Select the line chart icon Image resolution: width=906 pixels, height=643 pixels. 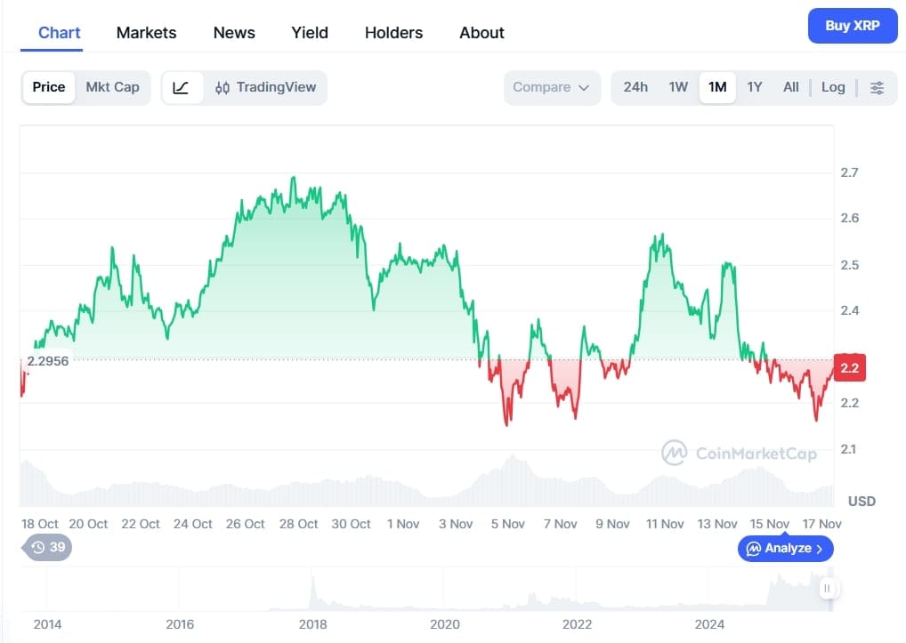coord(182,87)
